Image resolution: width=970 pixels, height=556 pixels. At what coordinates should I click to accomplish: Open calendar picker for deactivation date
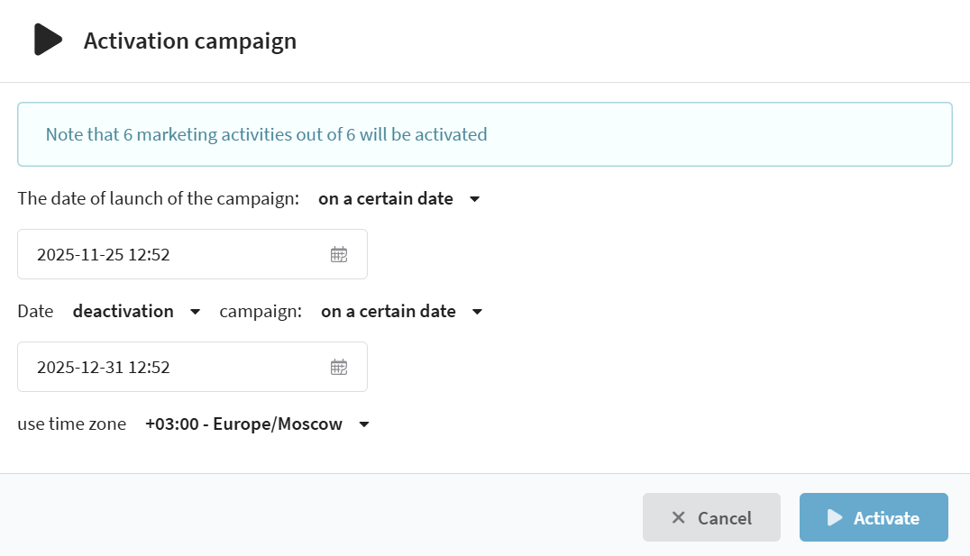(339, 367)
